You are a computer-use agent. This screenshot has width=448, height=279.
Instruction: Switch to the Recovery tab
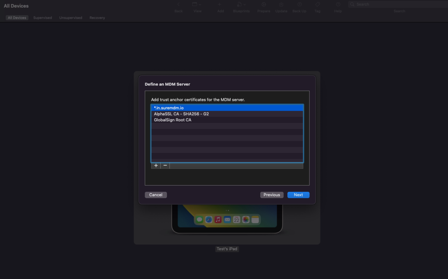tap(97, 18)
